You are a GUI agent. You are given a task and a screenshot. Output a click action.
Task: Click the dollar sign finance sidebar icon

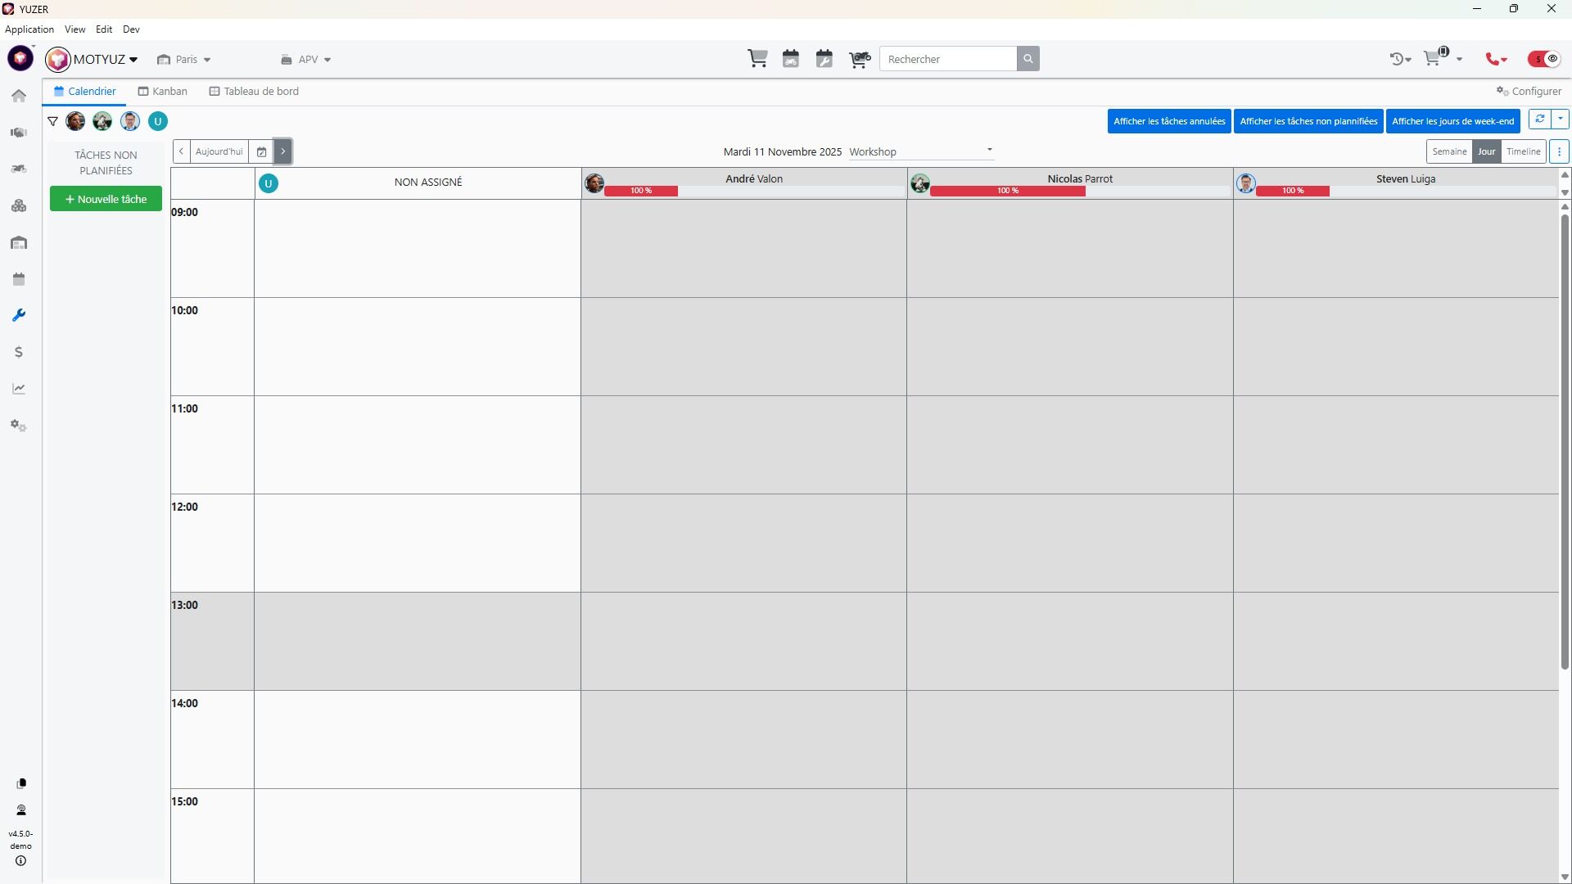pos(19,352)
